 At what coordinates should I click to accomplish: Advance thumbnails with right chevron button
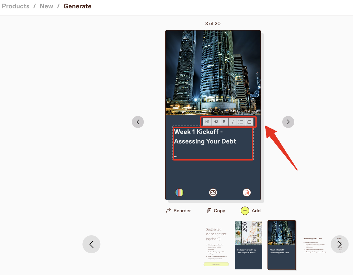pyautogui.click(x=340, y=244)
